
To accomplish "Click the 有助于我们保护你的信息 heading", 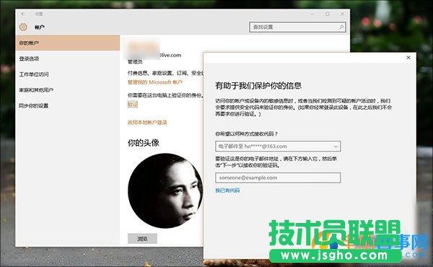I will 258,86.
